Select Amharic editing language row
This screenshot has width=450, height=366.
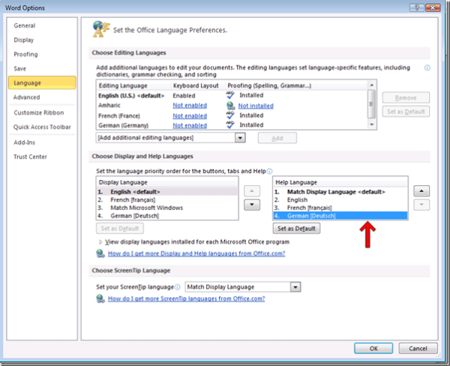point(232,105)
